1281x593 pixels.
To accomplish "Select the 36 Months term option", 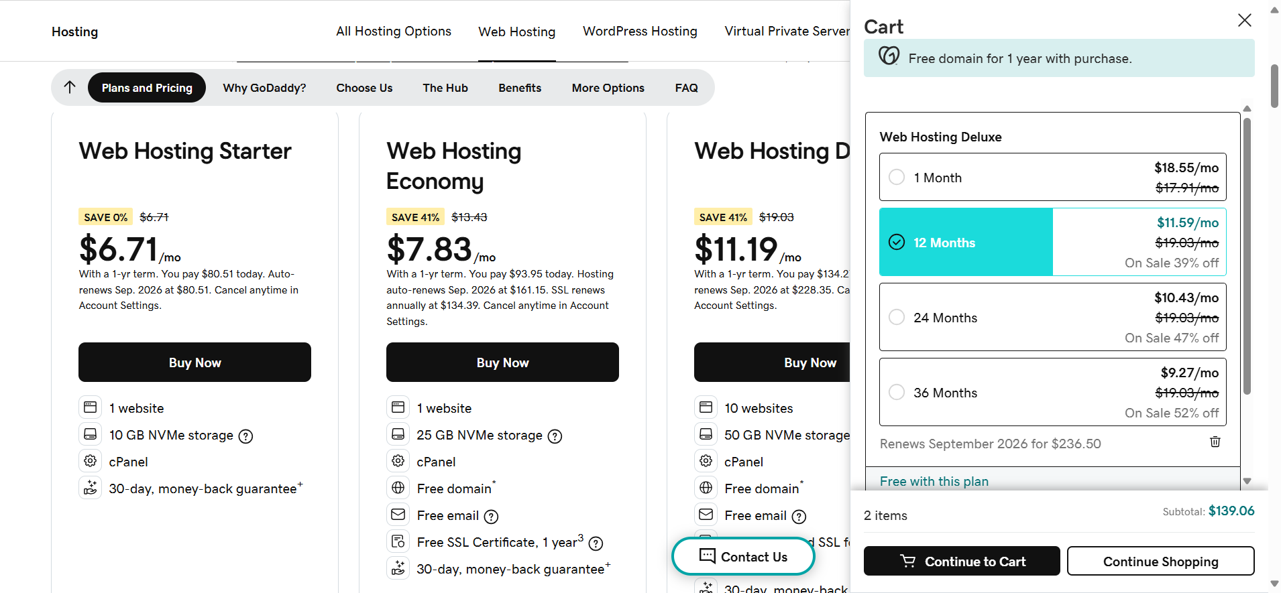I will (x=1052, y=392).
